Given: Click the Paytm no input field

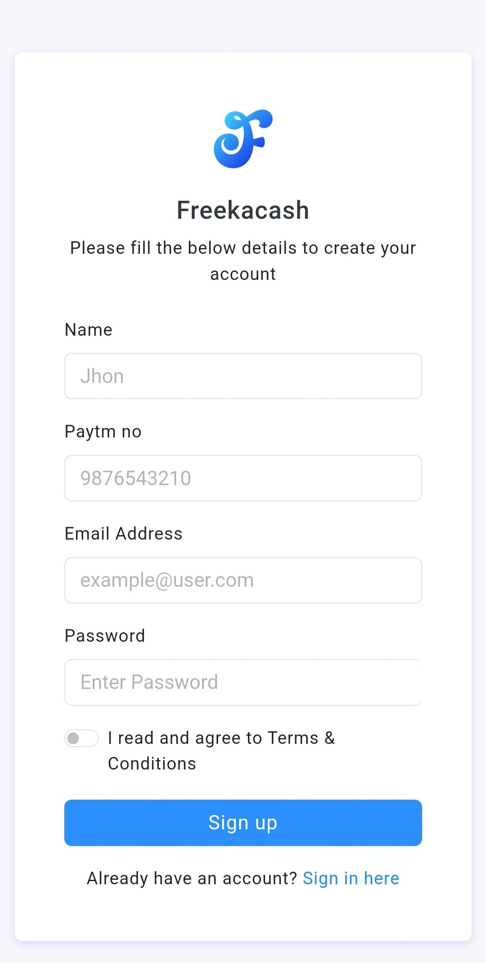Looking at the screenshot, I should click(243, 478).
